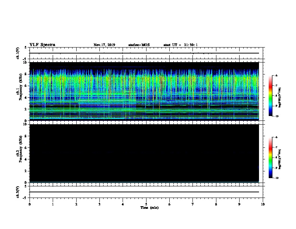
Task: Click time-axis tick label "7"
Action: (x=193, y=204)
